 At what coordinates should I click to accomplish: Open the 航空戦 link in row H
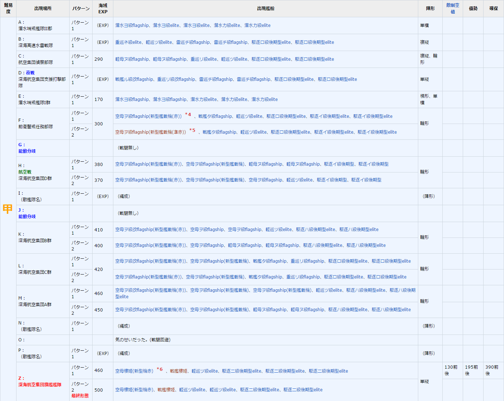pos(25,172)
